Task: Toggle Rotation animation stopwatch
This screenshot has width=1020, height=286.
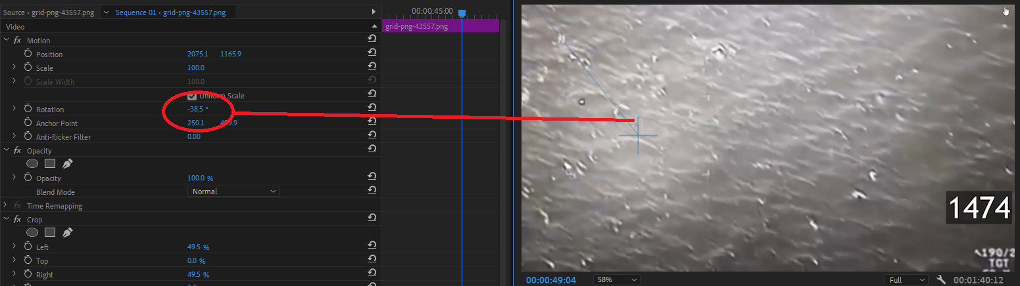Action: coord(28,109)
